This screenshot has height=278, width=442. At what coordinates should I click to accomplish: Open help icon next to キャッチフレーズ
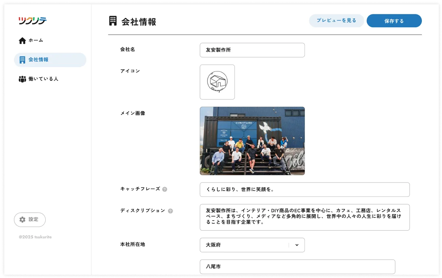pyautogui.click(x=165, y=189)
